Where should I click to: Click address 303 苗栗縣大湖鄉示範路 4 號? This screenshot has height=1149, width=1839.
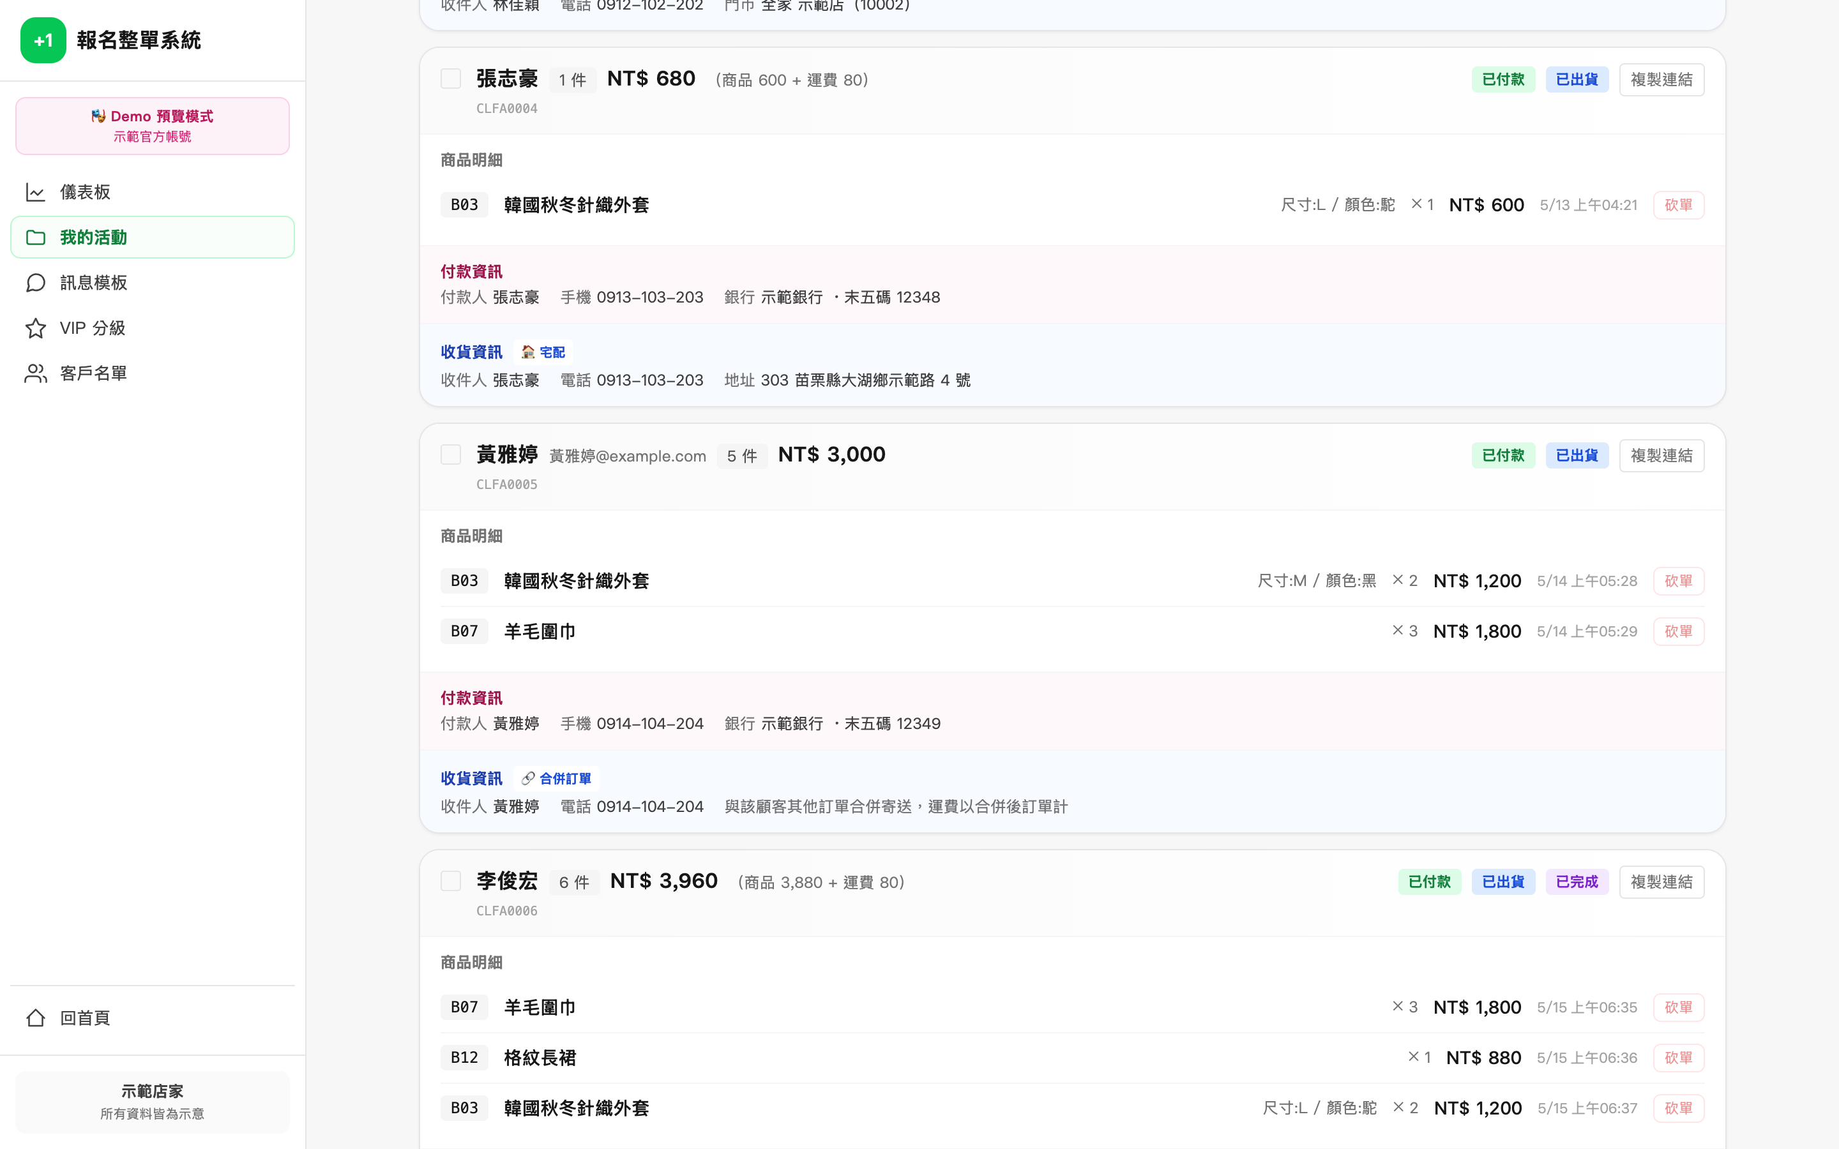pyautogui.click(x=866, y=380)
